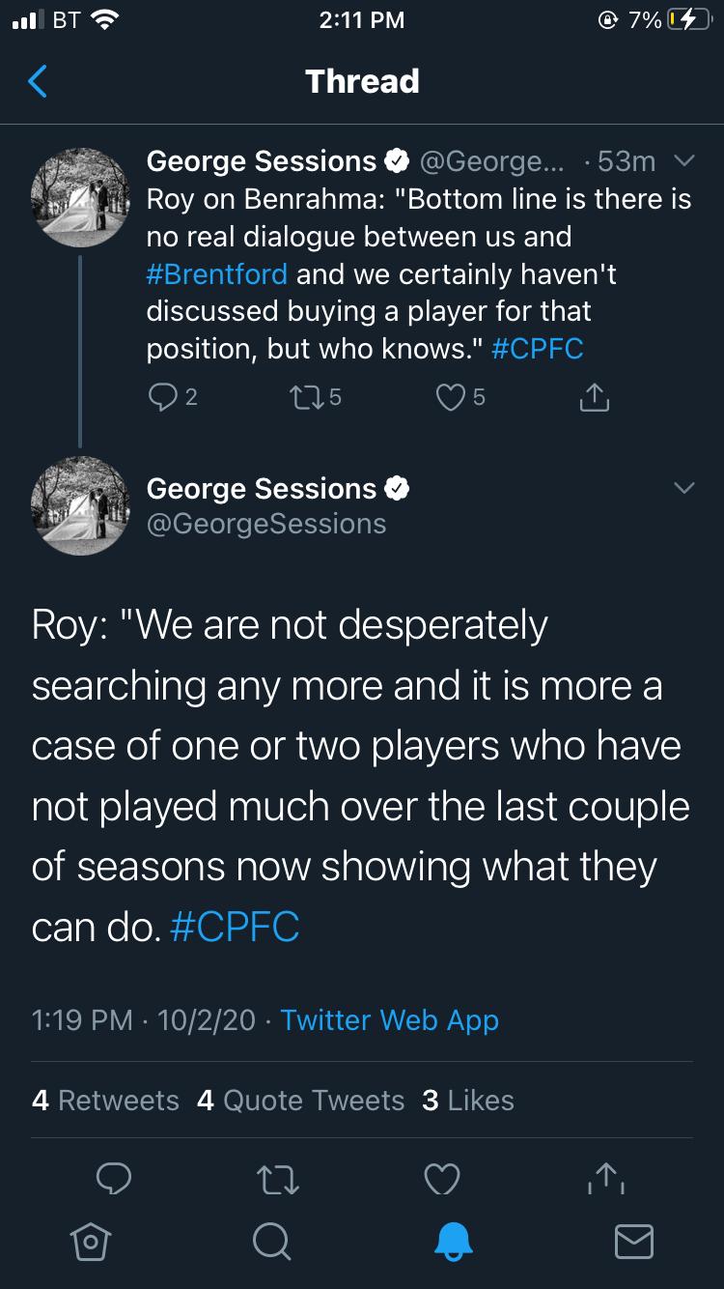This screenshot has height=1289, width=724.
Task: Go to the Home tab
Action: click(x=89, y=1241)
